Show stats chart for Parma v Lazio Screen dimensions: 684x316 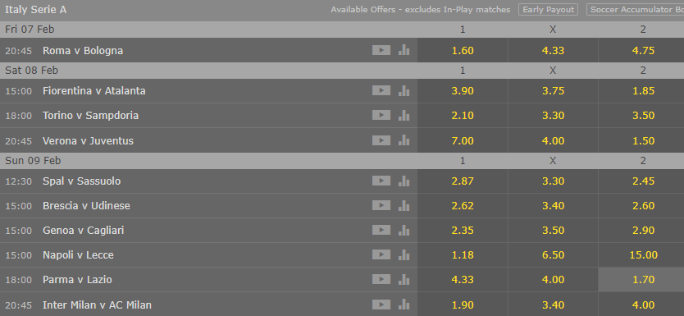click(x=404, y=279)
